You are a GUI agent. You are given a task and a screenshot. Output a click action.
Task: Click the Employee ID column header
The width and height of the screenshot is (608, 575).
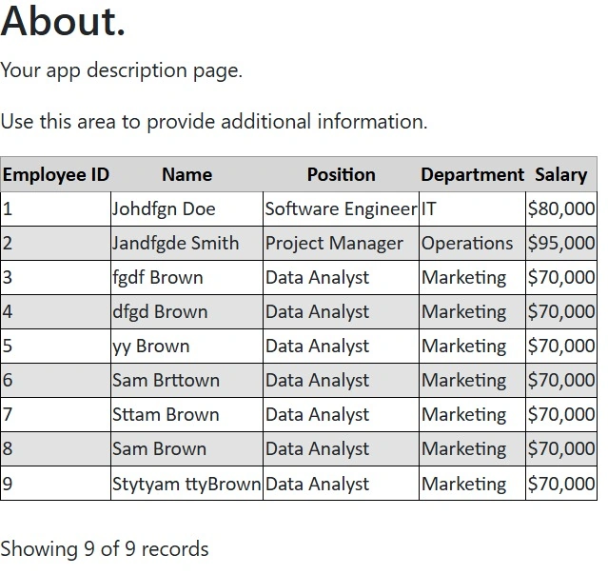[x=56, y=174]
